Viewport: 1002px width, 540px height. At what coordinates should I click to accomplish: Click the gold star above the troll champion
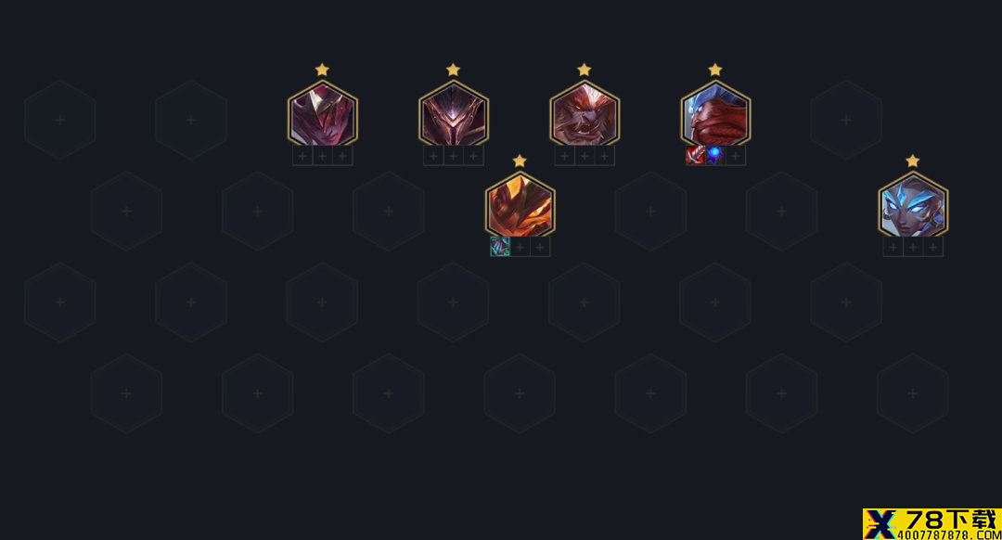(x=584, y=70)
